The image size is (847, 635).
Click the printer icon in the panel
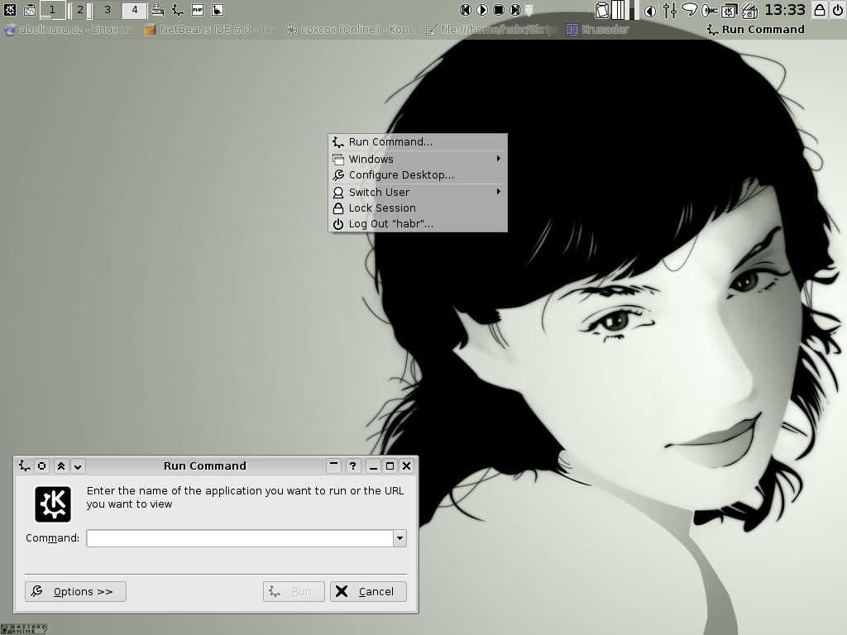click(x=158, y=10)
